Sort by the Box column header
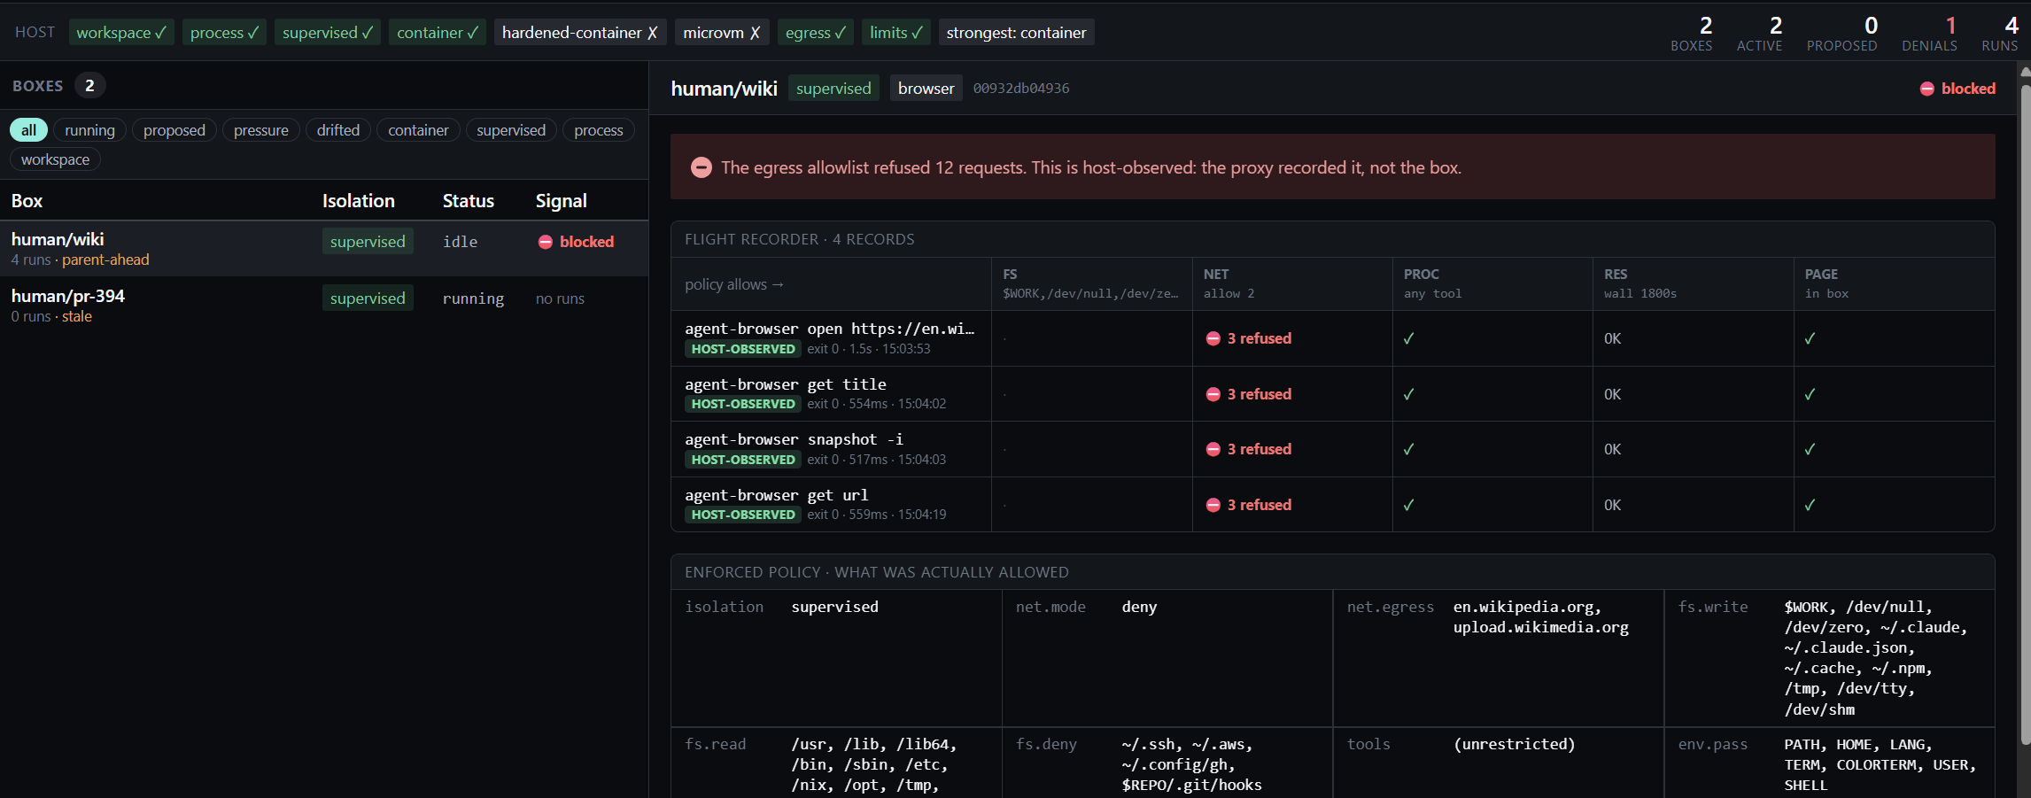Screen dimensions: 2031x798 27,201
